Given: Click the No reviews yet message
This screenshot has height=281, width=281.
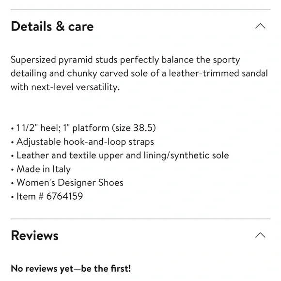Looking at the screenshot, I should click(x=71, y=268).
